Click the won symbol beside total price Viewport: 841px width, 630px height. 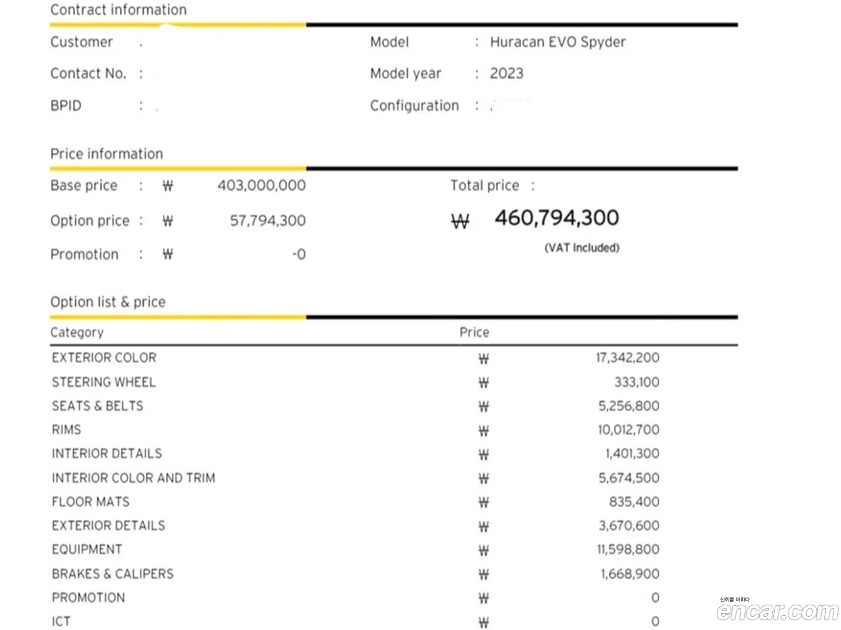tap(460, 221)
